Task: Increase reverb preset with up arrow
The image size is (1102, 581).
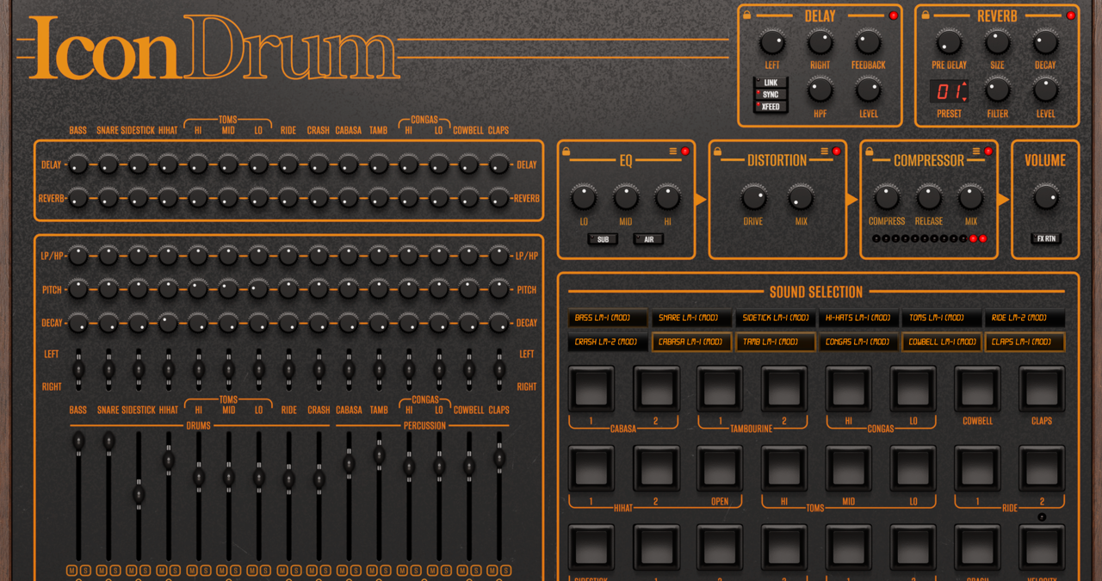Action: click(x=964, y=85)
